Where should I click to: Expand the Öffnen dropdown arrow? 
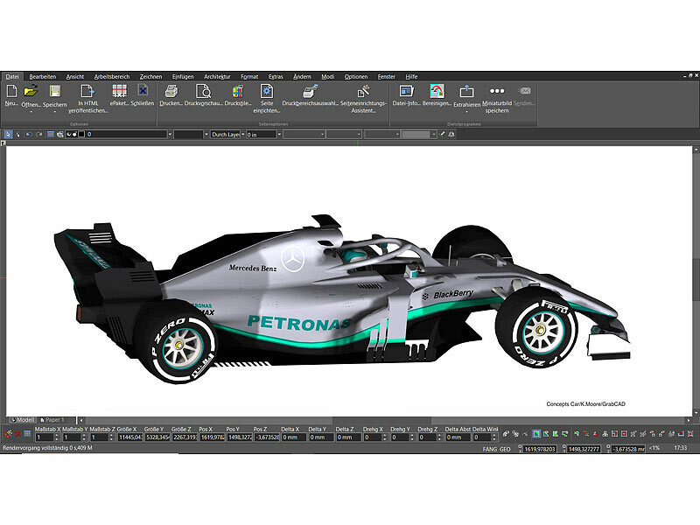[x=31, y=113]
